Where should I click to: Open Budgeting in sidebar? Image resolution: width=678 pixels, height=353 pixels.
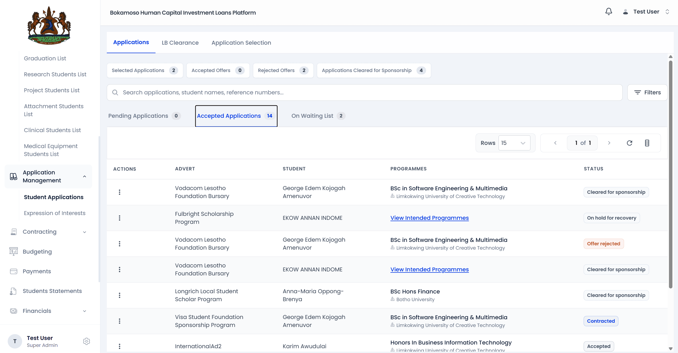point(37,252)
